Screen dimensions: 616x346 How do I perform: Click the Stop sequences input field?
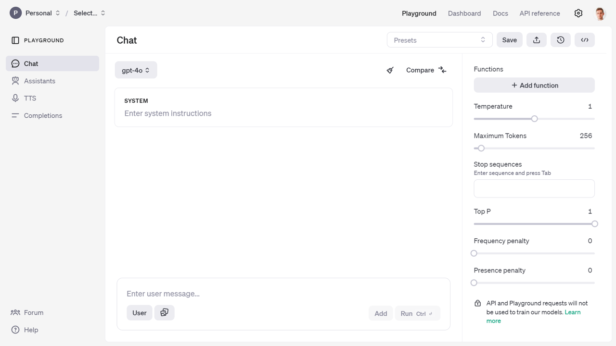coord(534,188)
